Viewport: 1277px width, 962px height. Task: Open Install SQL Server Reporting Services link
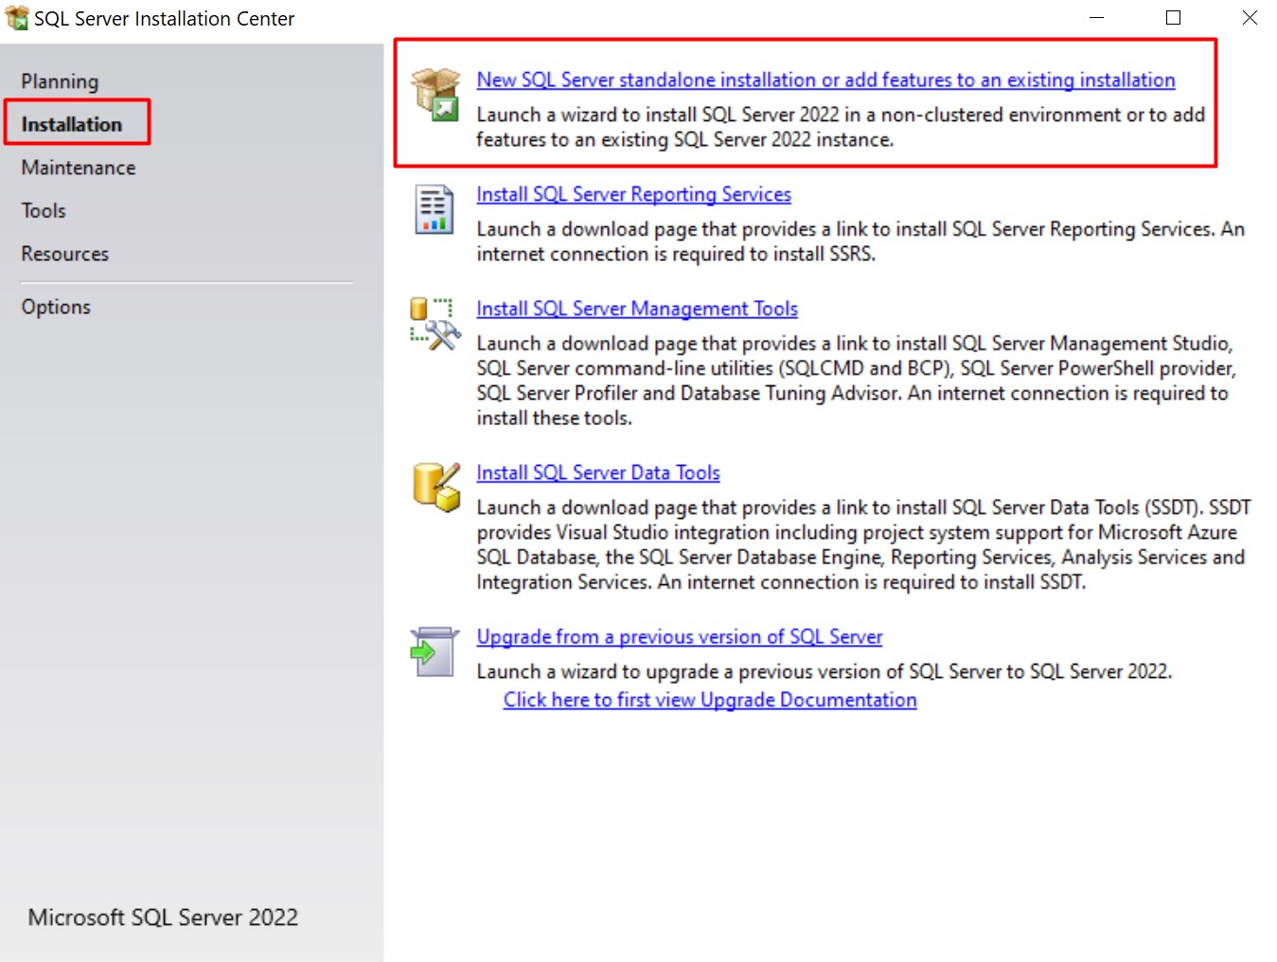pos(633,194)
